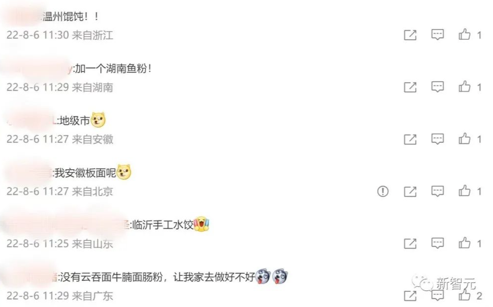This screenshot has width=493, height=307.
Task: Click the doge emoji after 地级市
Action: [98, 120]
